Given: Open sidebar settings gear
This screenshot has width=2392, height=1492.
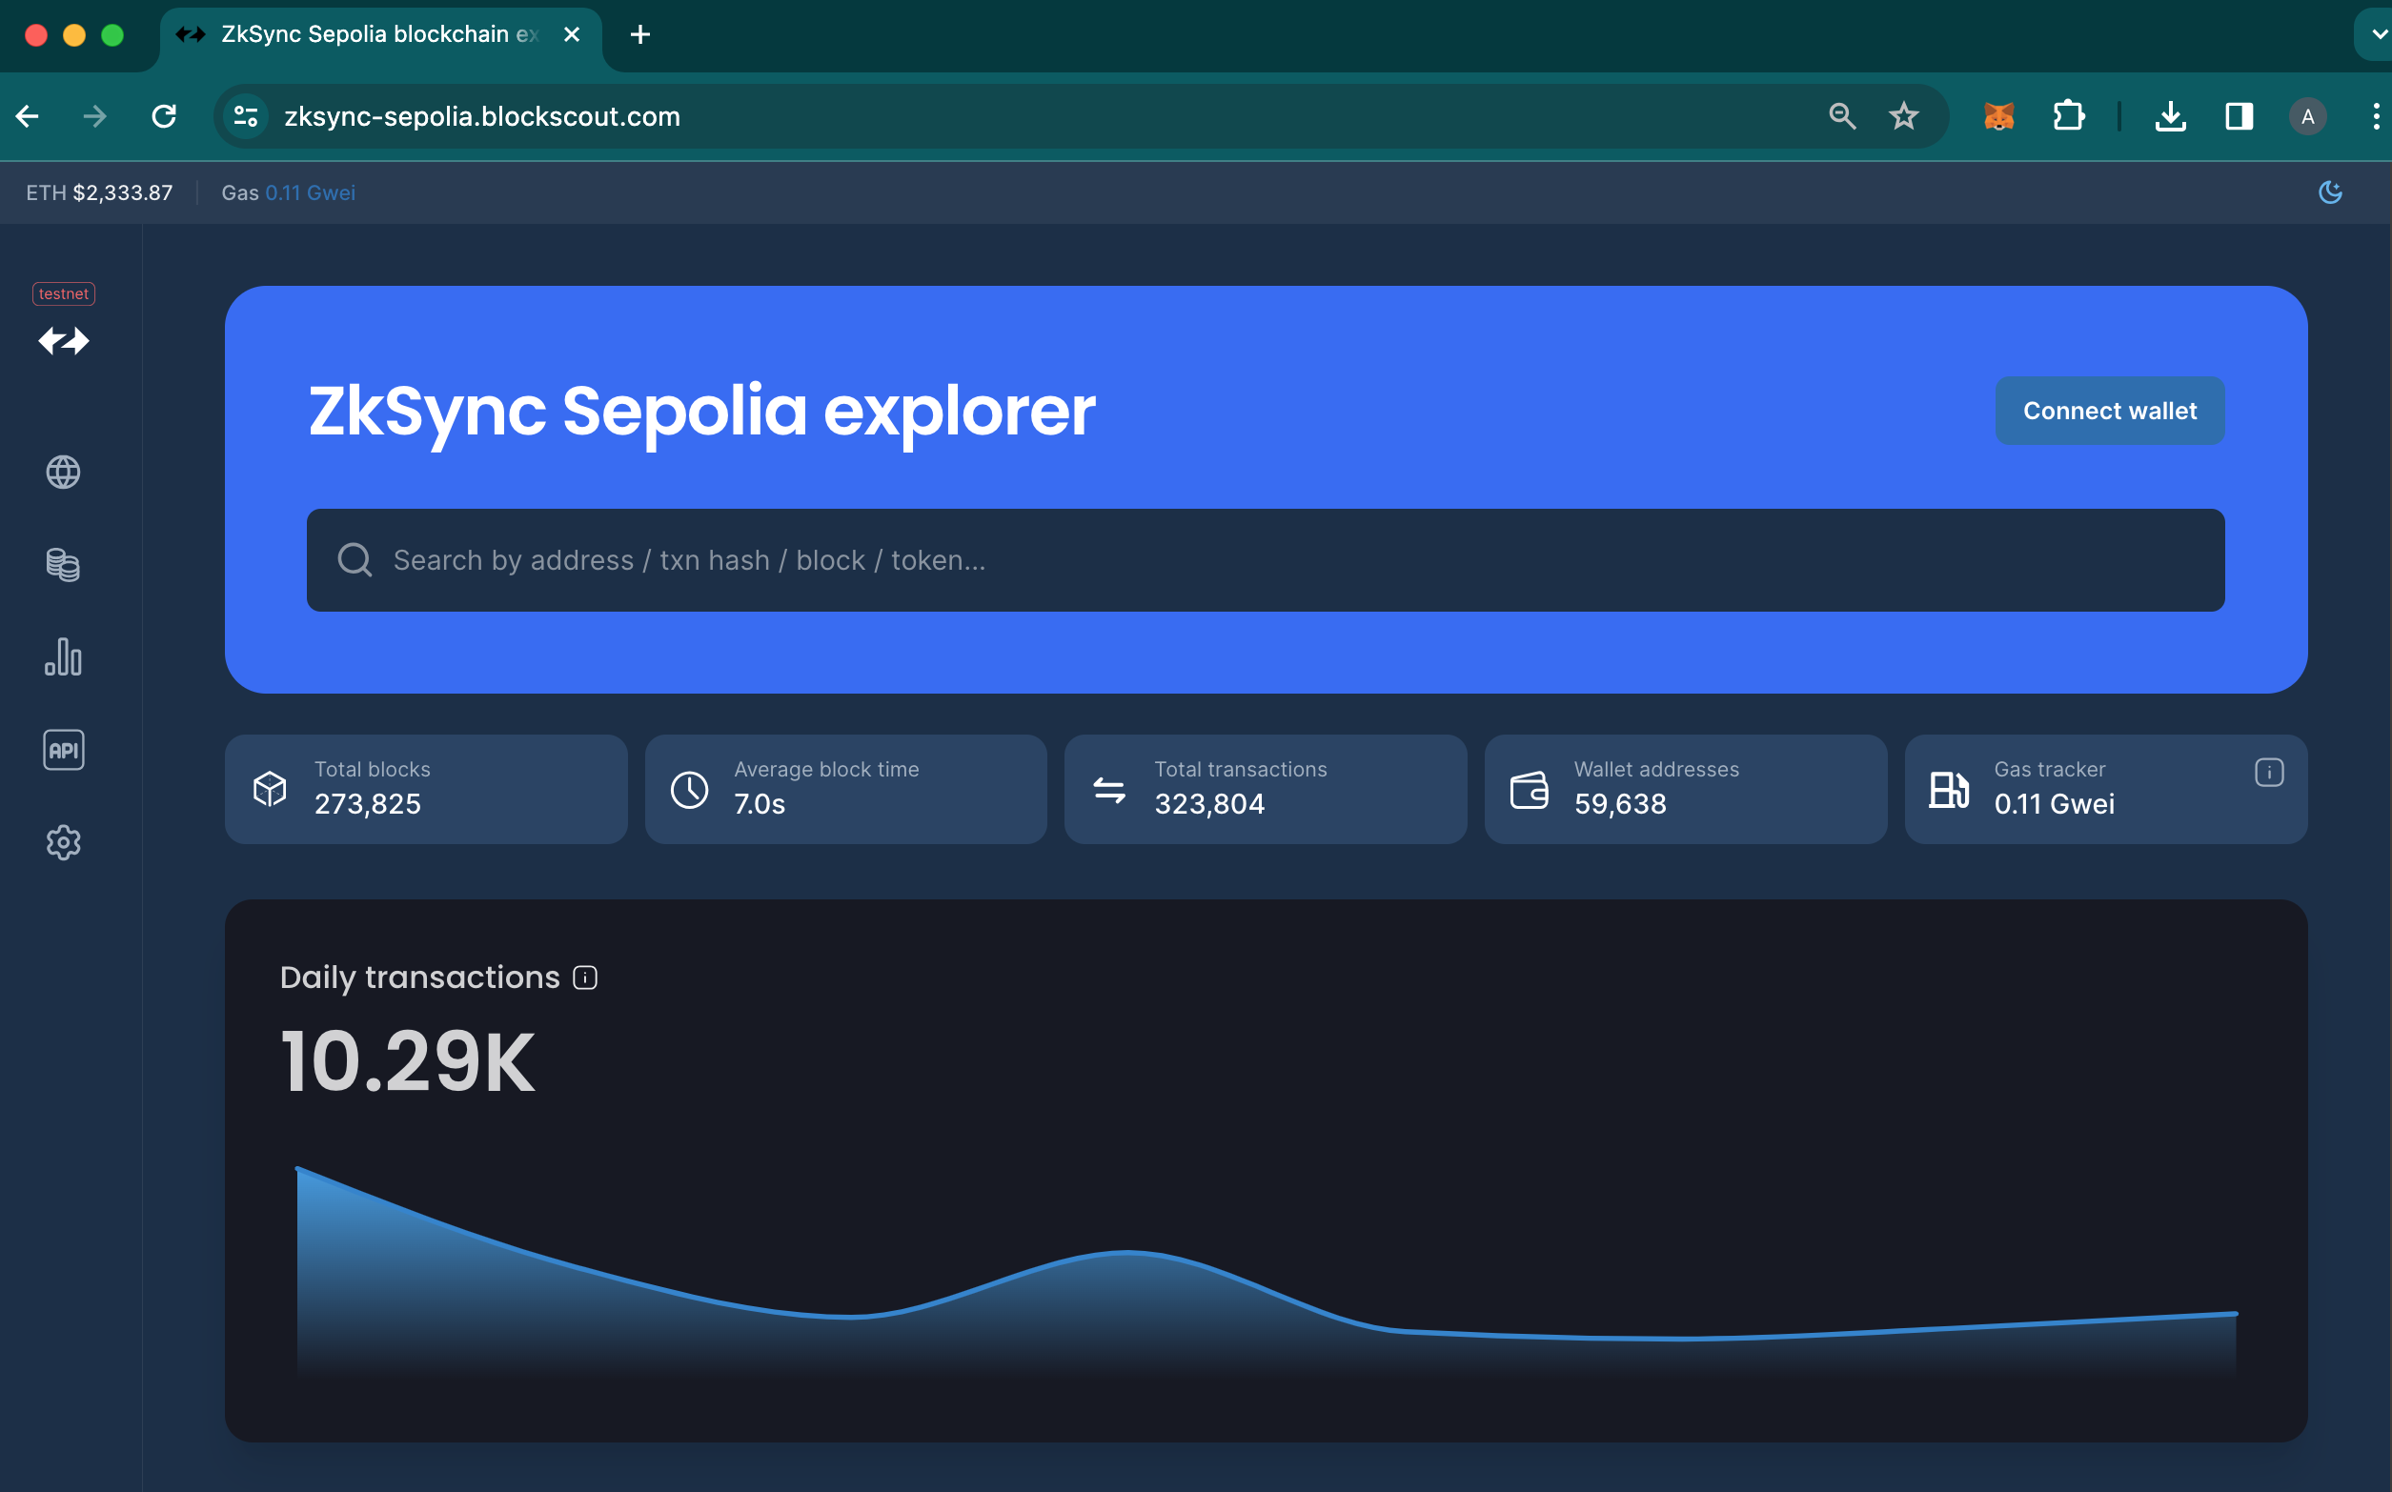Looking at the screenshot, I should (x=63, y=841).
